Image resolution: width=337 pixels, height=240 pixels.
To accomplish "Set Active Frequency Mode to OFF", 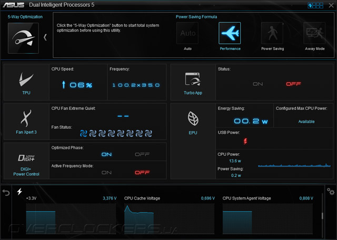I will click(142, 173).
